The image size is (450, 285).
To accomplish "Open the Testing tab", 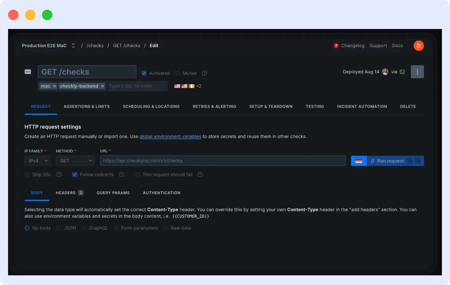I will (x=315, y=106).
